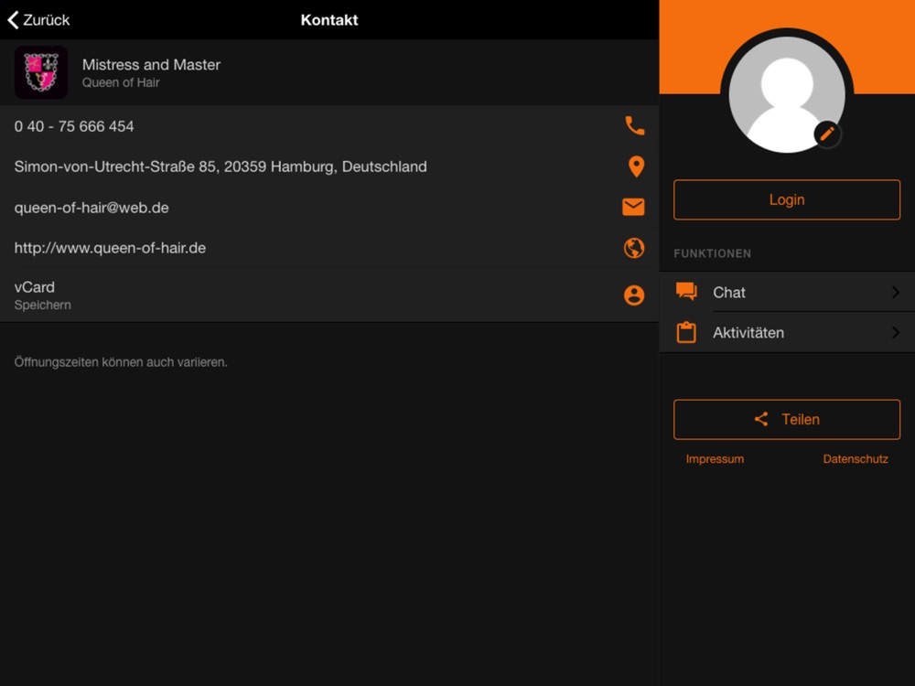Click the Chat speech bubble icon
Screen dimensions: 915x686
click(x=686, y=291)
